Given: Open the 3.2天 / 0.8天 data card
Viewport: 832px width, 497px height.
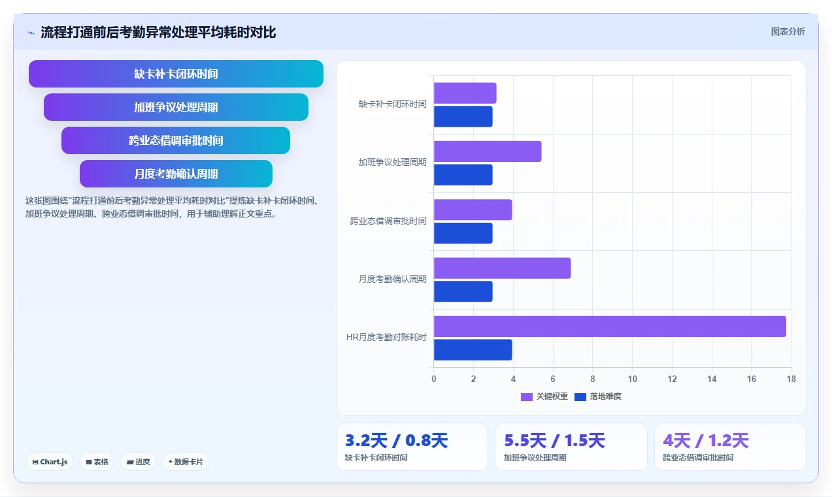Looking at the screenshot, I should point(412,447).
